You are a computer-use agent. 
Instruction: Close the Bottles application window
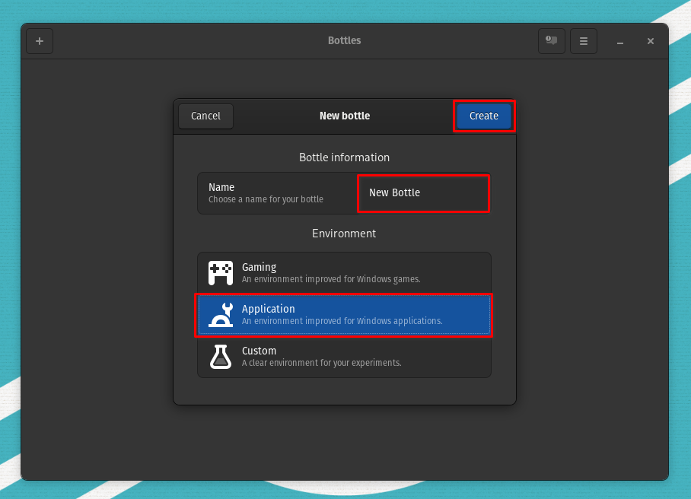(650, 40)
